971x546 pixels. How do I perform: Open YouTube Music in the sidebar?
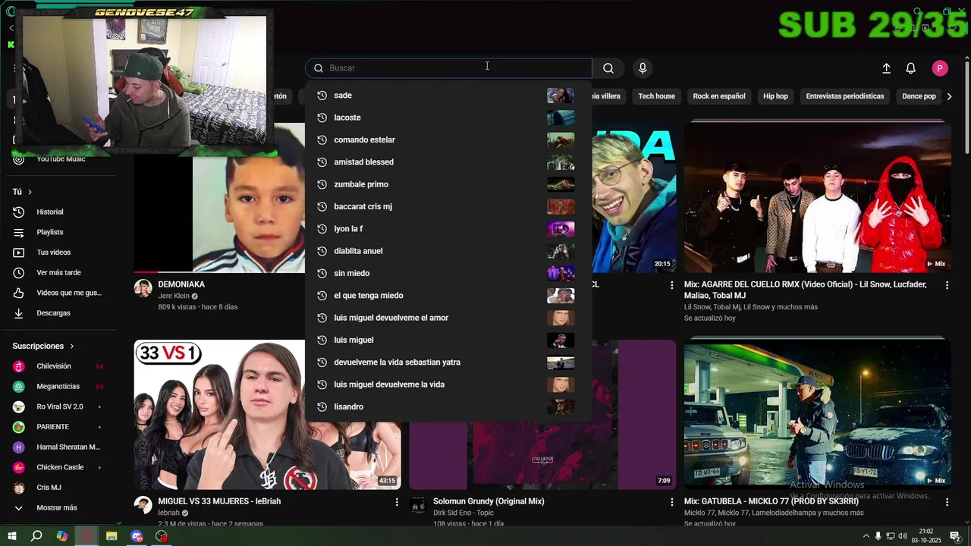point(61,158)
